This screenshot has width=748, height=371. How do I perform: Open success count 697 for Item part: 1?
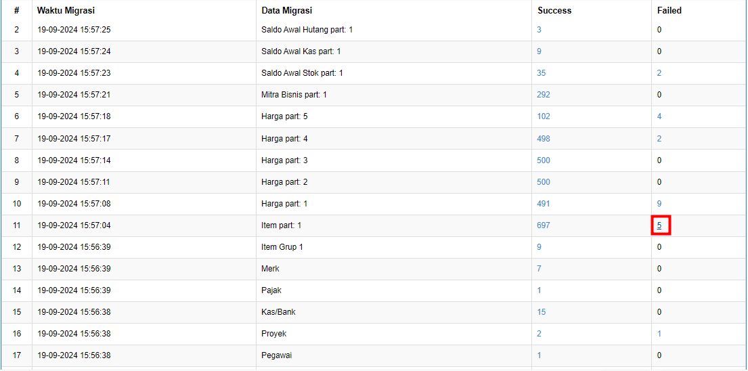pos(544,225)
